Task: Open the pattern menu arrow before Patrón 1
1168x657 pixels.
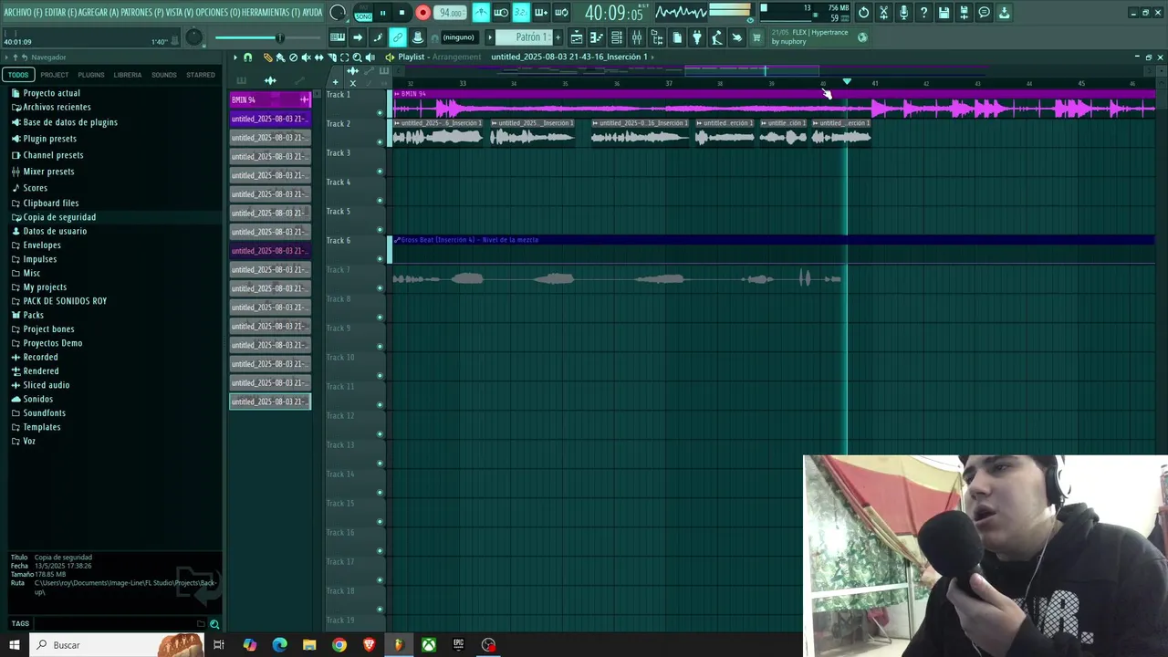Action: point(490,37)
